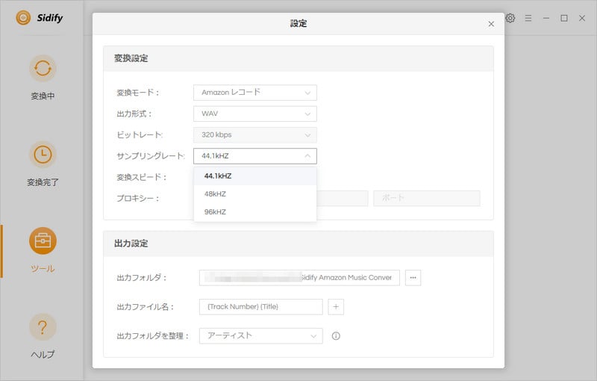
Task: Close the Sidify main window
Action: click(x=582, y=18)
